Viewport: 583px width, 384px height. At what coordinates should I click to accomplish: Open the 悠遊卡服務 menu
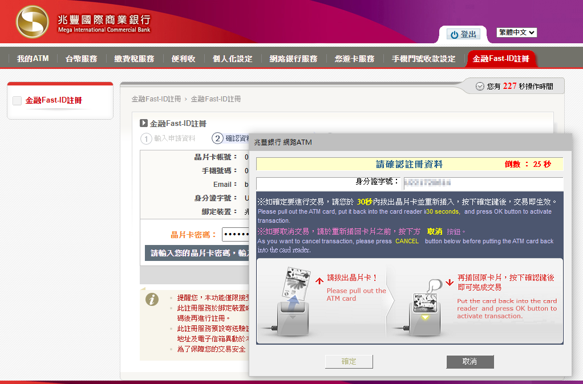(354, 59)
